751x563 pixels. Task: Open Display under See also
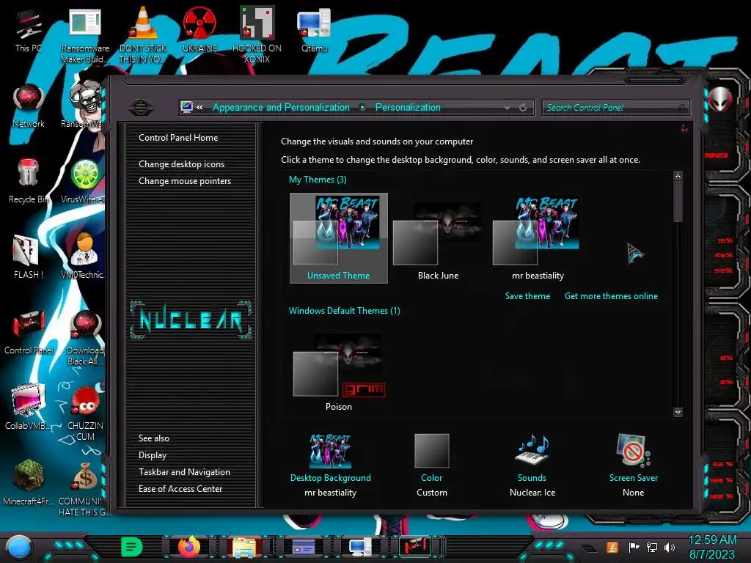tap(153, 455)
